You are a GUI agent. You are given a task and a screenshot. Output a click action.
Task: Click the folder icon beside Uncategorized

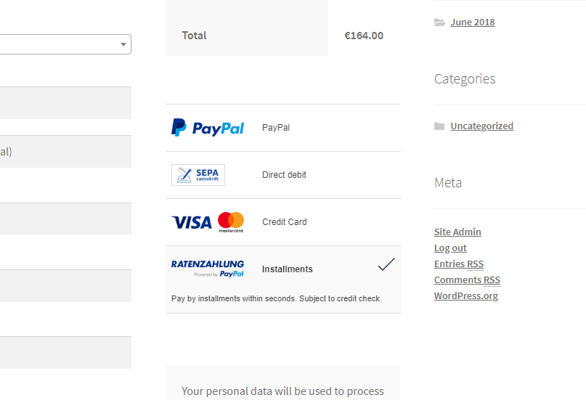pyautogui.click(x=439, y=126)
